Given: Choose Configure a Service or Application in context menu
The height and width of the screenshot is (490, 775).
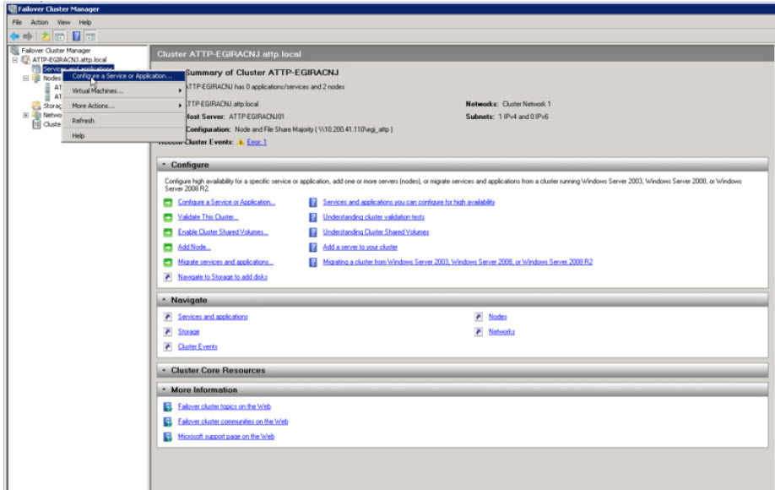Looking at the screenshot, I should pos(123,76).
